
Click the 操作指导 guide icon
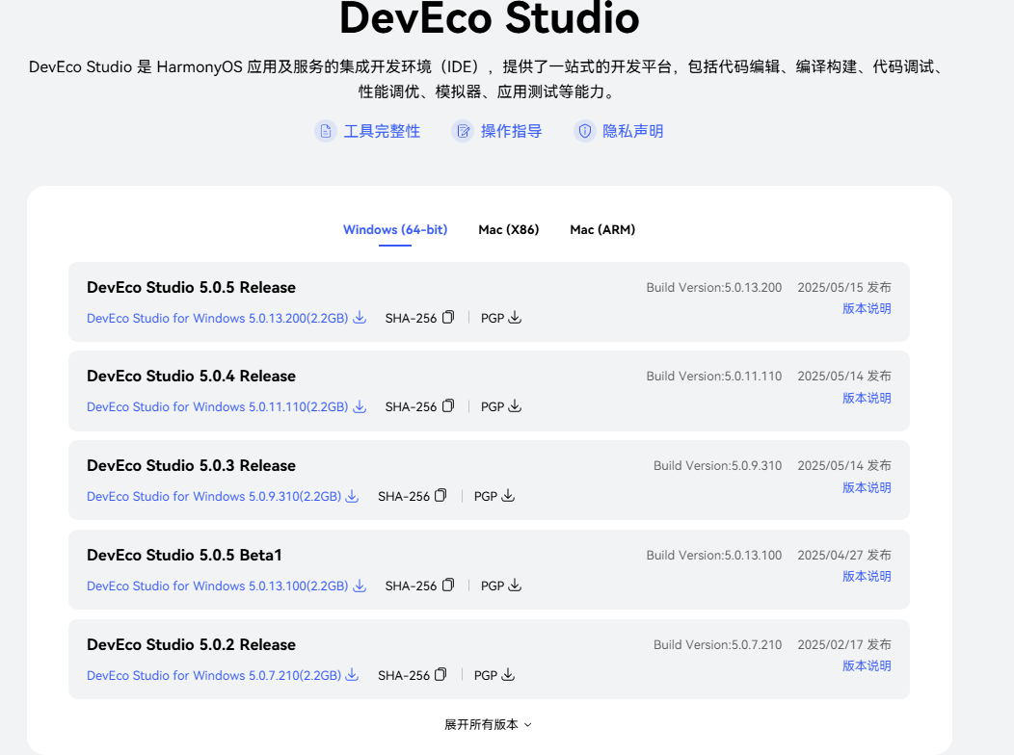(464, 131)
